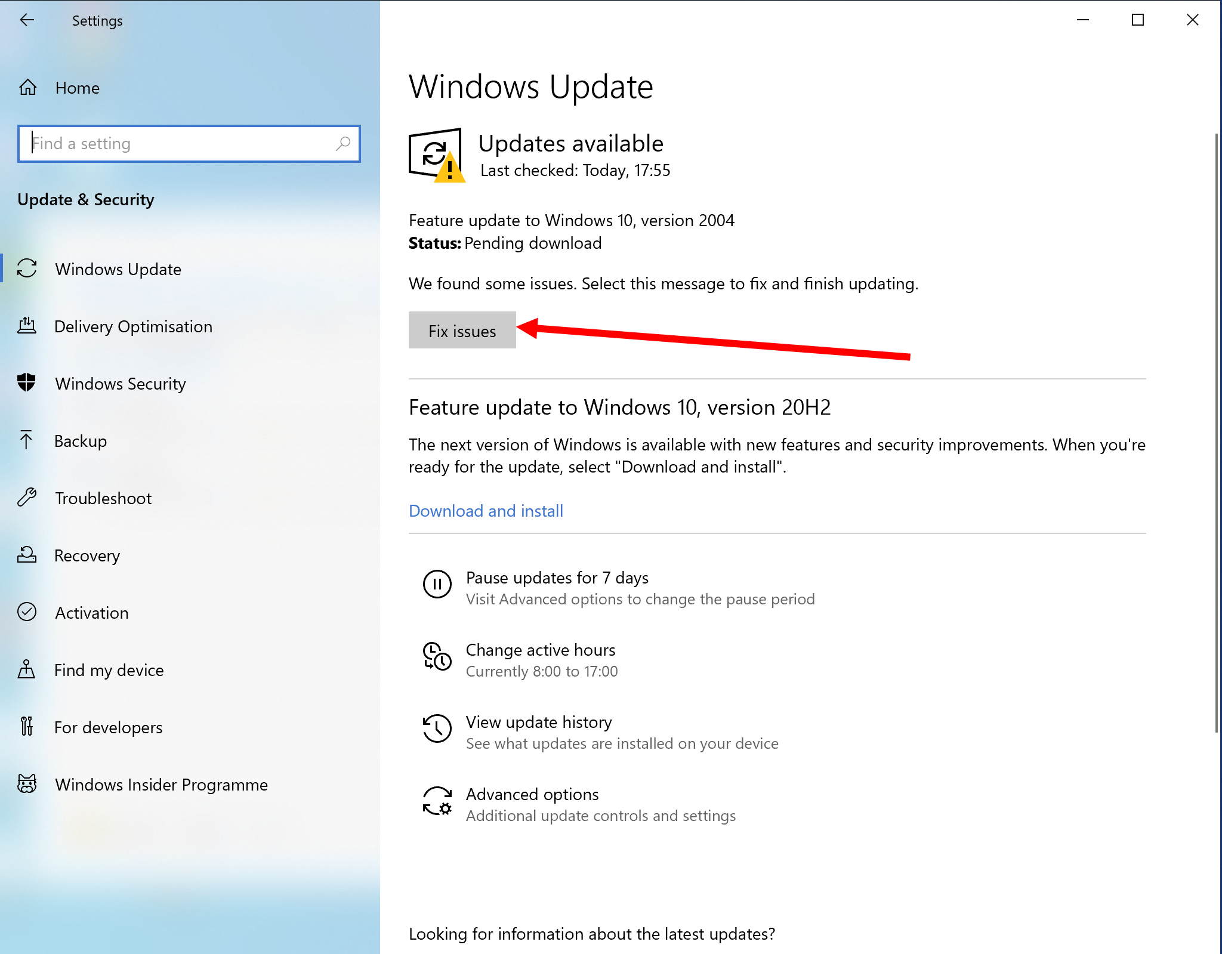1222x954 pixels.
Task: Click the Download and install link
Action: 486,511
